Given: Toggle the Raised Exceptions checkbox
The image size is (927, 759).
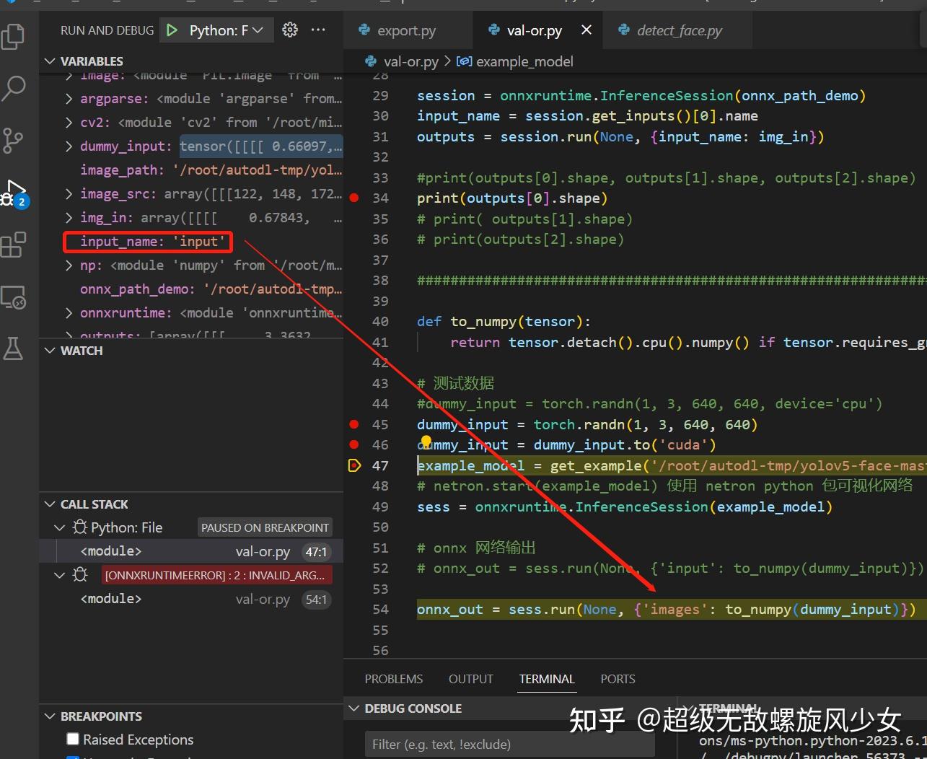Looking at the screenshot, I should [72, 739].
